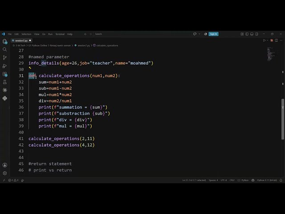Change Spaces: 4 indentation setting

tap(213, 180)
